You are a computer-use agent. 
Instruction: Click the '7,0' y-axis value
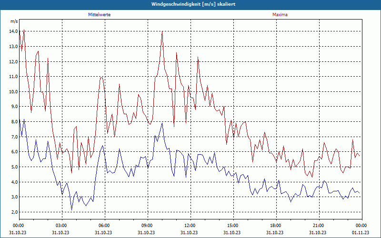(x=14, y=137)
